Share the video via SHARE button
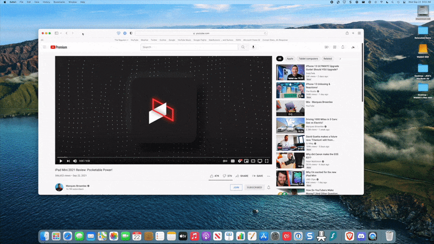434x244 pixels. pyautogui.click(x=242, y=176)
